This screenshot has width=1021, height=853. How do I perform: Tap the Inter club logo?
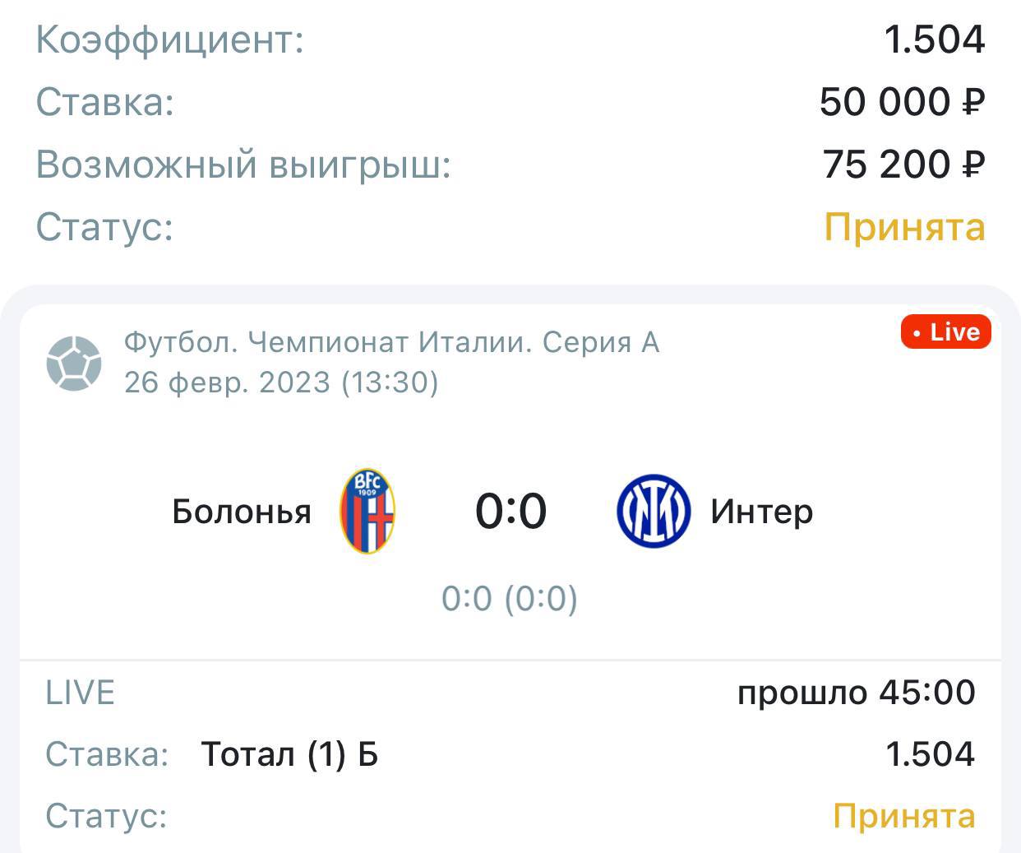click(653, 511)
